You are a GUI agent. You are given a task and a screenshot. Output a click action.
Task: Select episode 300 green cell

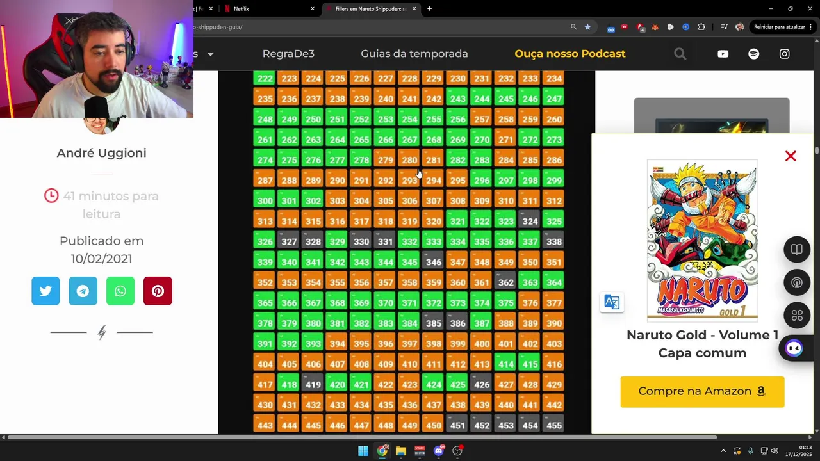click(265, 201)
